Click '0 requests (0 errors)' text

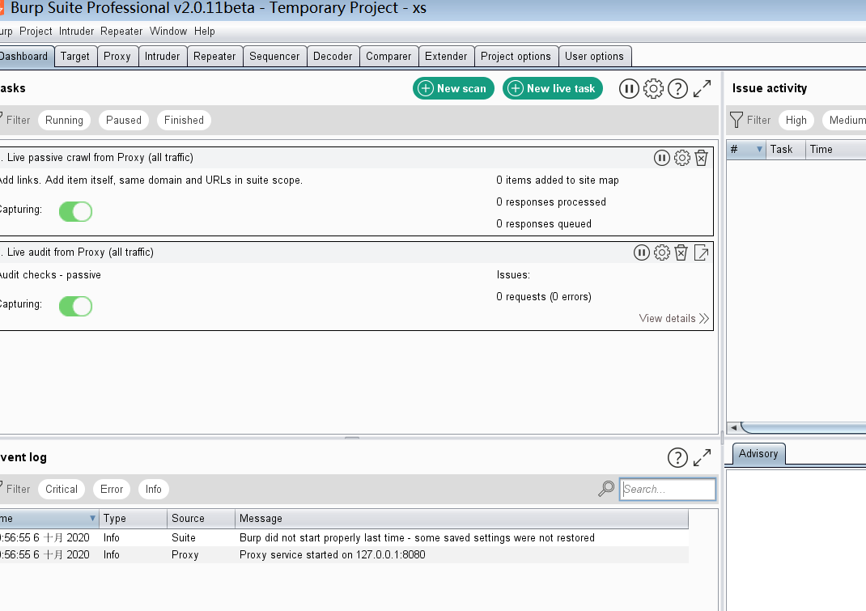(x=543, y=297)
